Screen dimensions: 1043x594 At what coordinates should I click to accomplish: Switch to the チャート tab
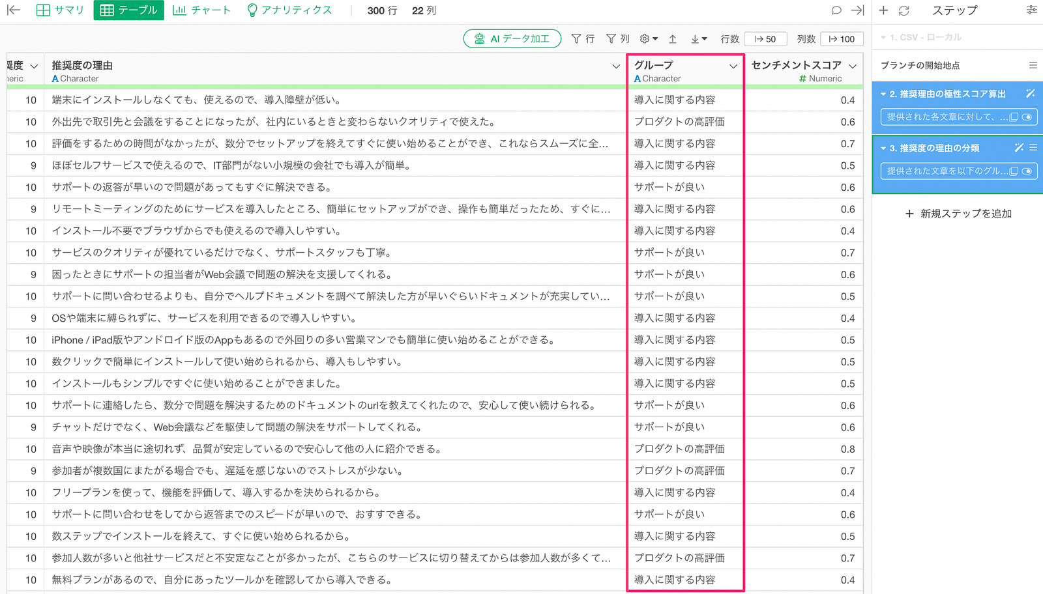point(202,10)
